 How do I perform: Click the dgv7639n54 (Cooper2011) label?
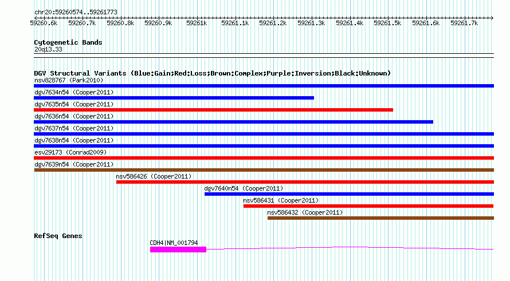[x=74, y=164]
